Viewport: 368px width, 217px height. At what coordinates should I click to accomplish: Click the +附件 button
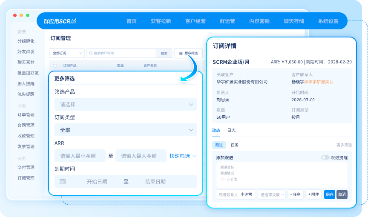(x=313, y=194)
